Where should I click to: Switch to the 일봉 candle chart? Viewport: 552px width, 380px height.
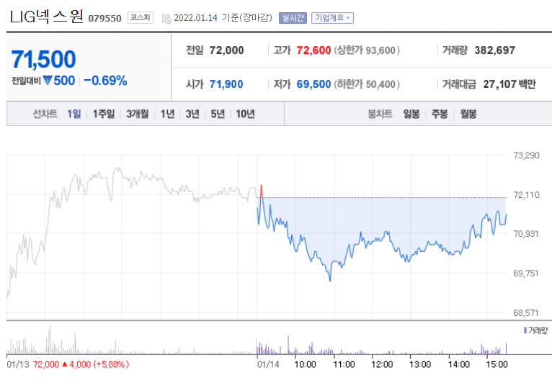(x=411, y=114)
